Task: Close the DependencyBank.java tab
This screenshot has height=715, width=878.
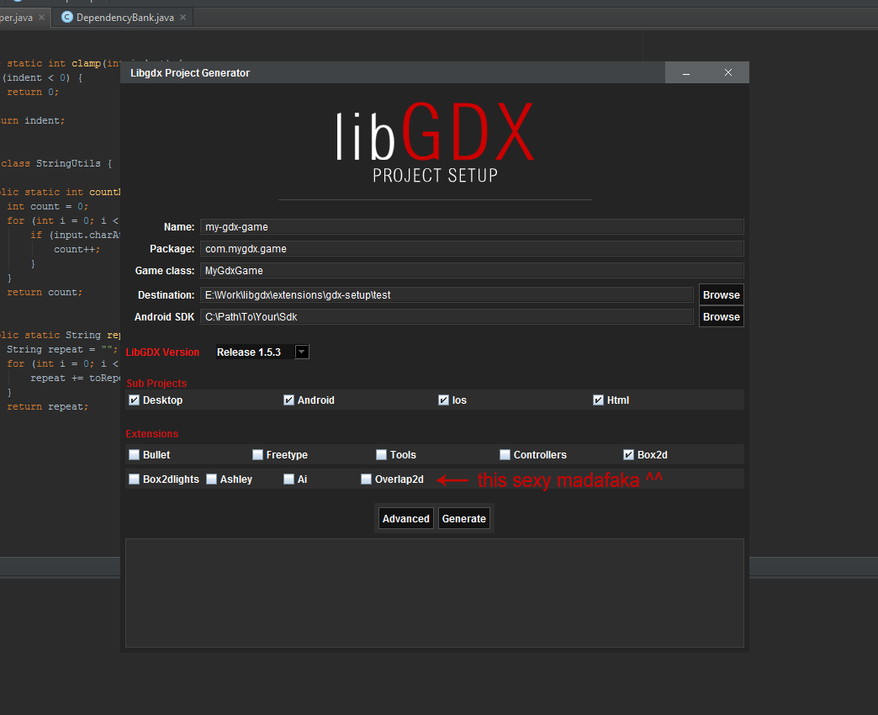Action: pos(183,18)
